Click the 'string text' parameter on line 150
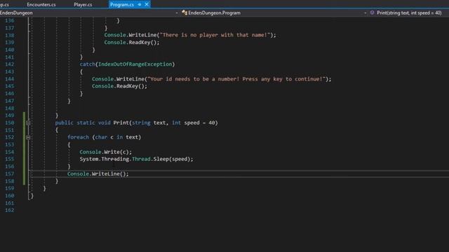 coord(149,123)
